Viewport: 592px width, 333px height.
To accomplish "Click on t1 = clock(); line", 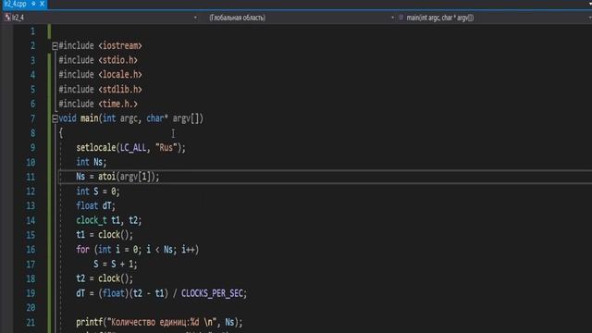I will click(x=105, y=235).
